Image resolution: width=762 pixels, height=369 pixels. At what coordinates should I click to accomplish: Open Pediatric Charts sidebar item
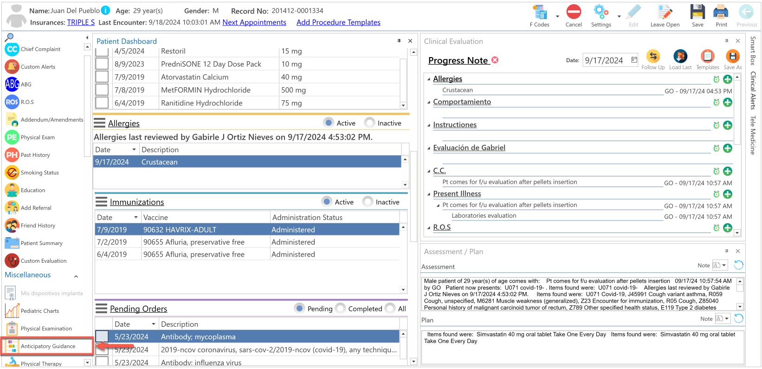[x=32, y=311]
